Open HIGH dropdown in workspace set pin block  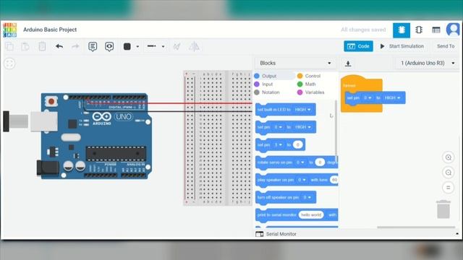click(392, 98)
